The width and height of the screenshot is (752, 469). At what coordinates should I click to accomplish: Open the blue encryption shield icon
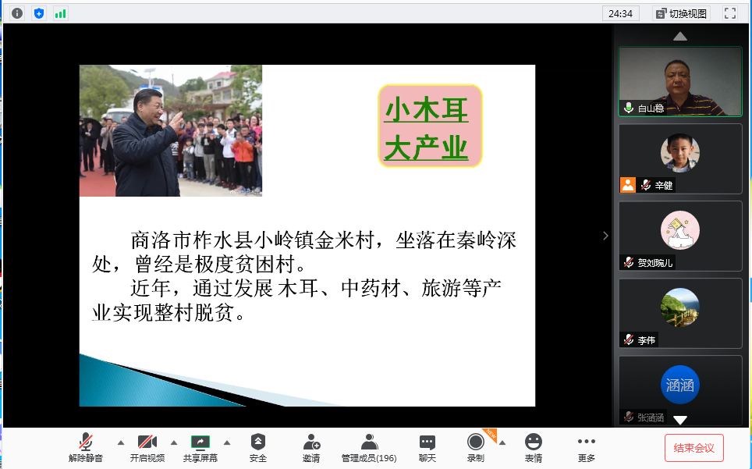tap(39, 13)
